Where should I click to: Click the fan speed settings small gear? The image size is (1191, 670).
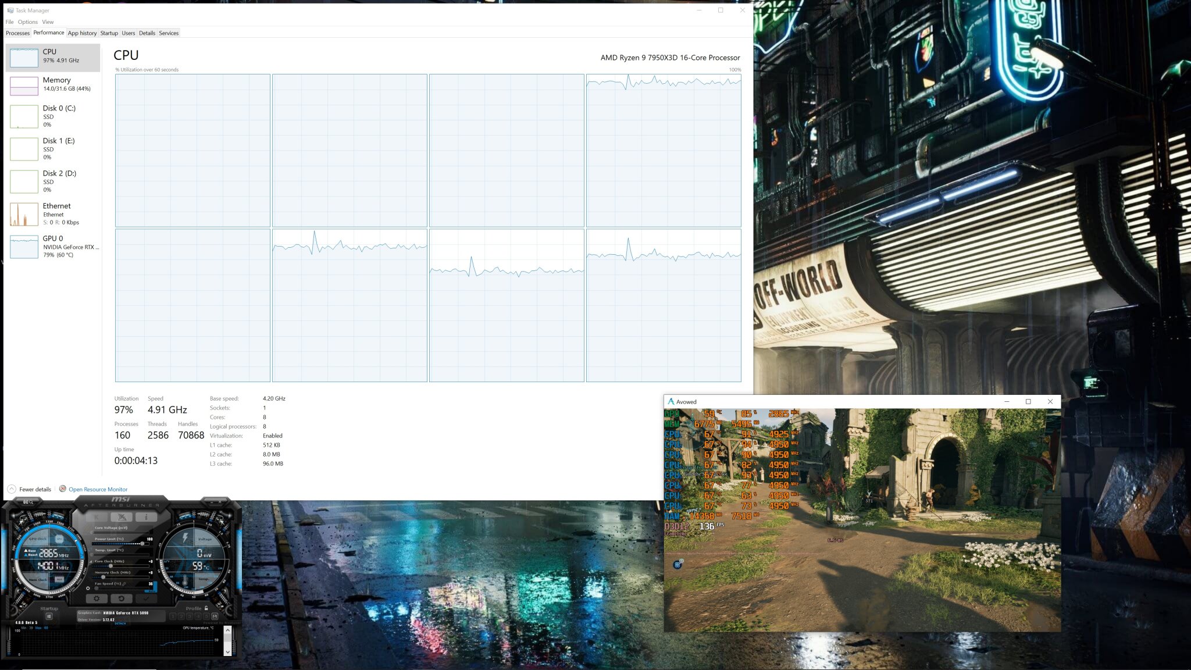click(88, 589)
